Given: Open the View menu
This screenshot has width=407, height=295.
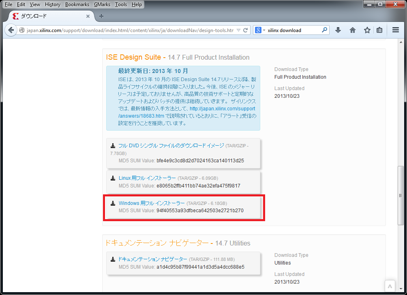Looking at the screenshot, I should (x=35, y=4).
